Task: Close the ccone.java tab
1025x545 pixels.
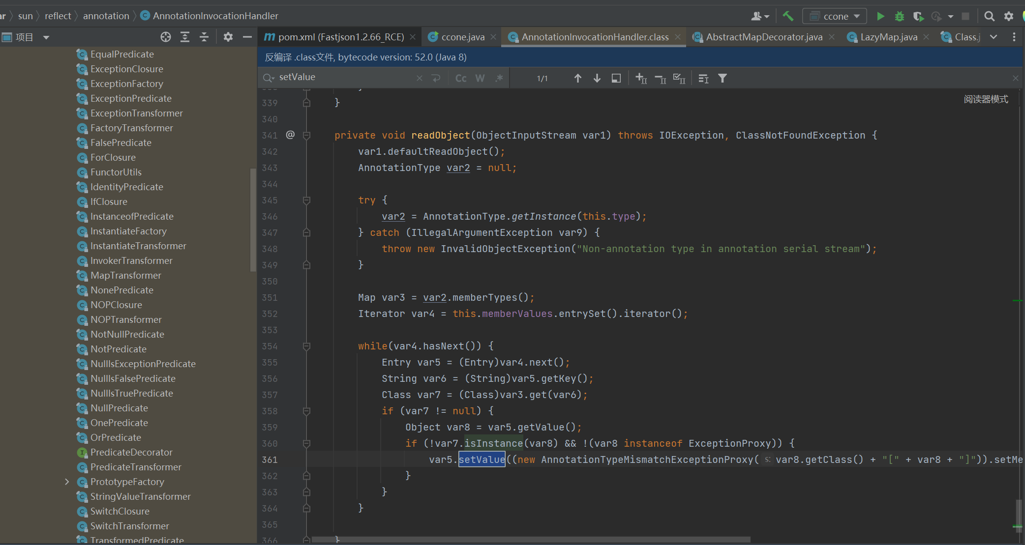Action: [493, 37]
